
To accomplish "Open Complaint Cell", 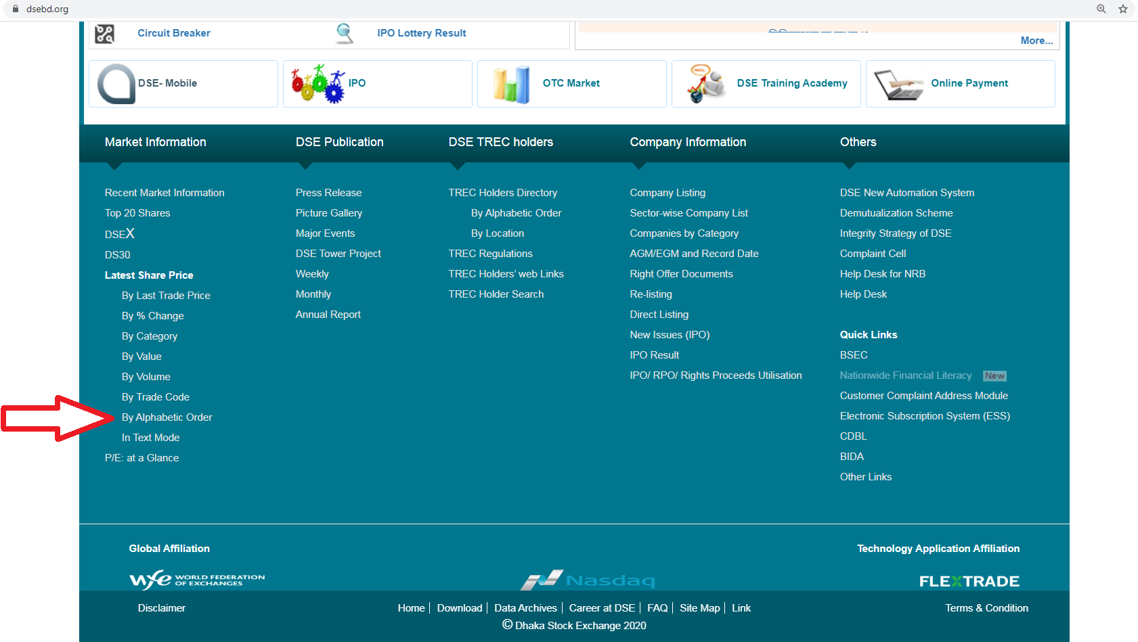I will tap(873, 254).
